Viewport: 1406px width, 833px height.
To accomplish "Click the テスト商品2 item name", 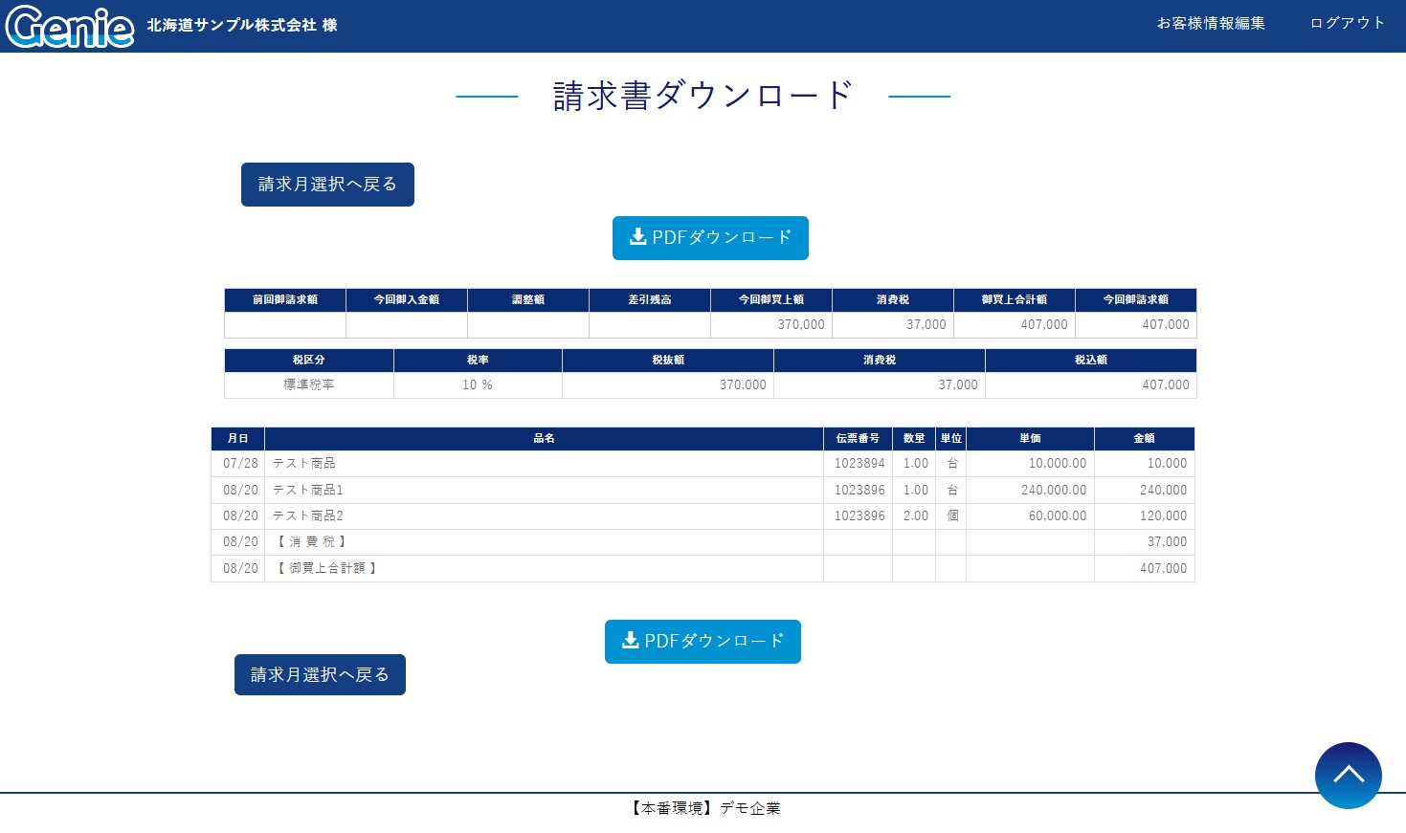I will click(x=308, y=516).
